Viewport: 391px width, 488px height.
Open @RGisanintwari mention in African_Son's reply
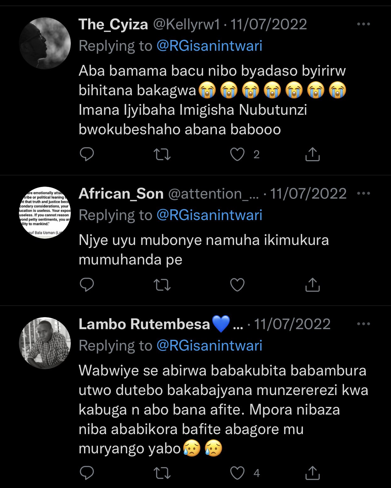click(x=209, y=215)
